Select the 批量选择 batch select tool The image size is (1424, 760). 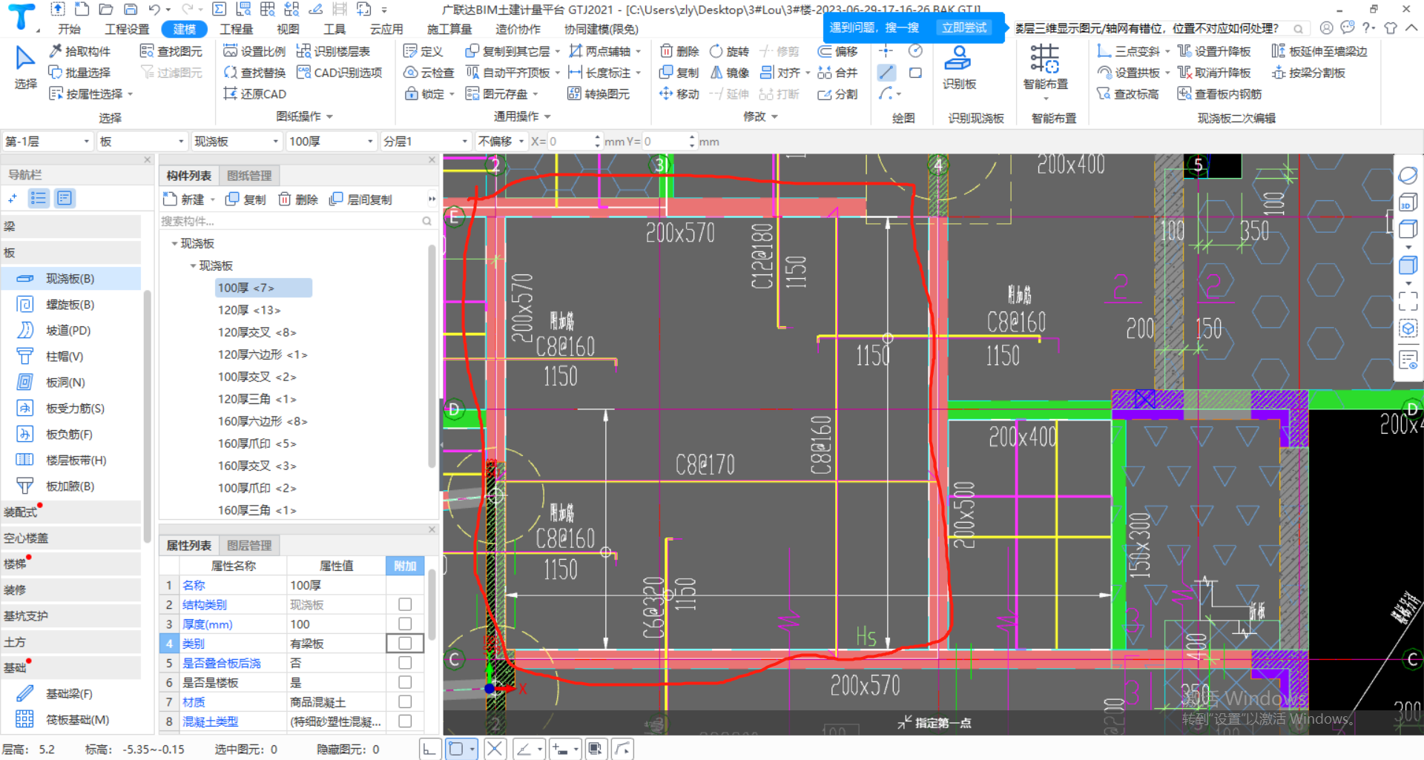80,73
